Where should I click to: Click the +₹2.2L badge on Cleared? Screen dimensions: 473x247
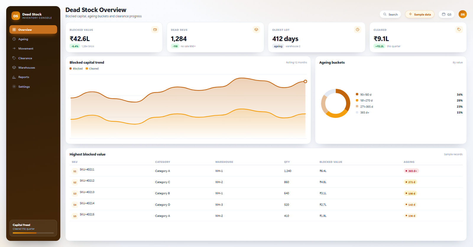click(x=379, y=46)
